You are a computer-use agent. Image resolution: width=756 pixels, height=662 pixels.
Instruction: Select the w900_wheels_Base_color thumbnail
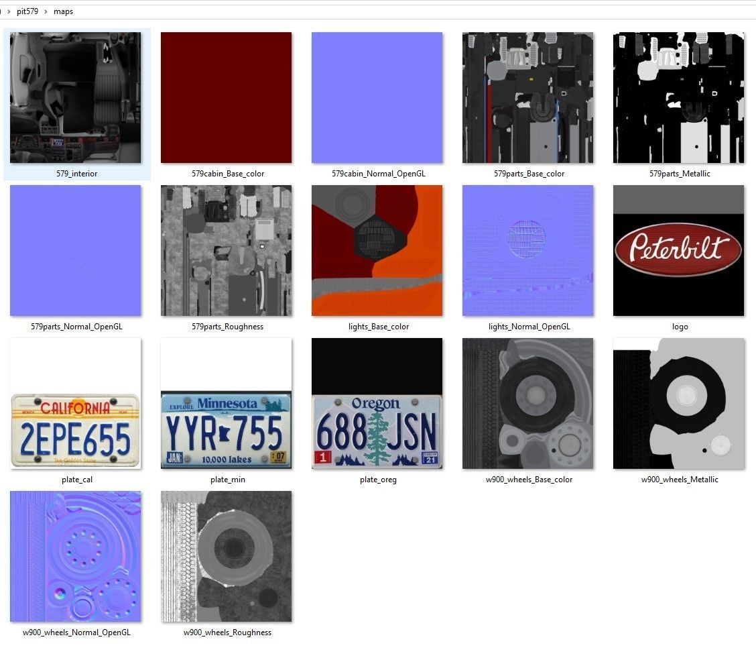pos(528,403)
